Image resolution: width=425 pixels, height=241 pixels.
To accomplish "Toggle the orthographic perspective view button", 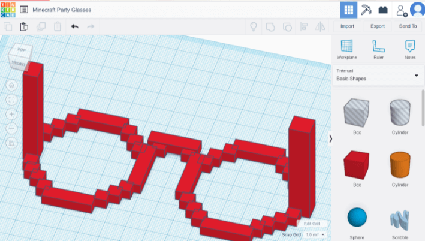I will (11, 143).
